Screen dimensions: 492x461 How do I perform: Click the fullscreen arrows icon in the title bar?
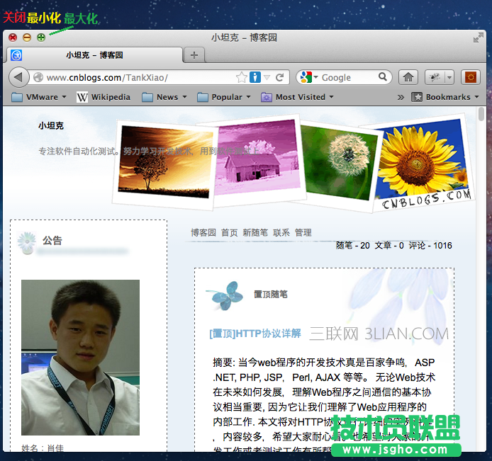coord(479,38)
